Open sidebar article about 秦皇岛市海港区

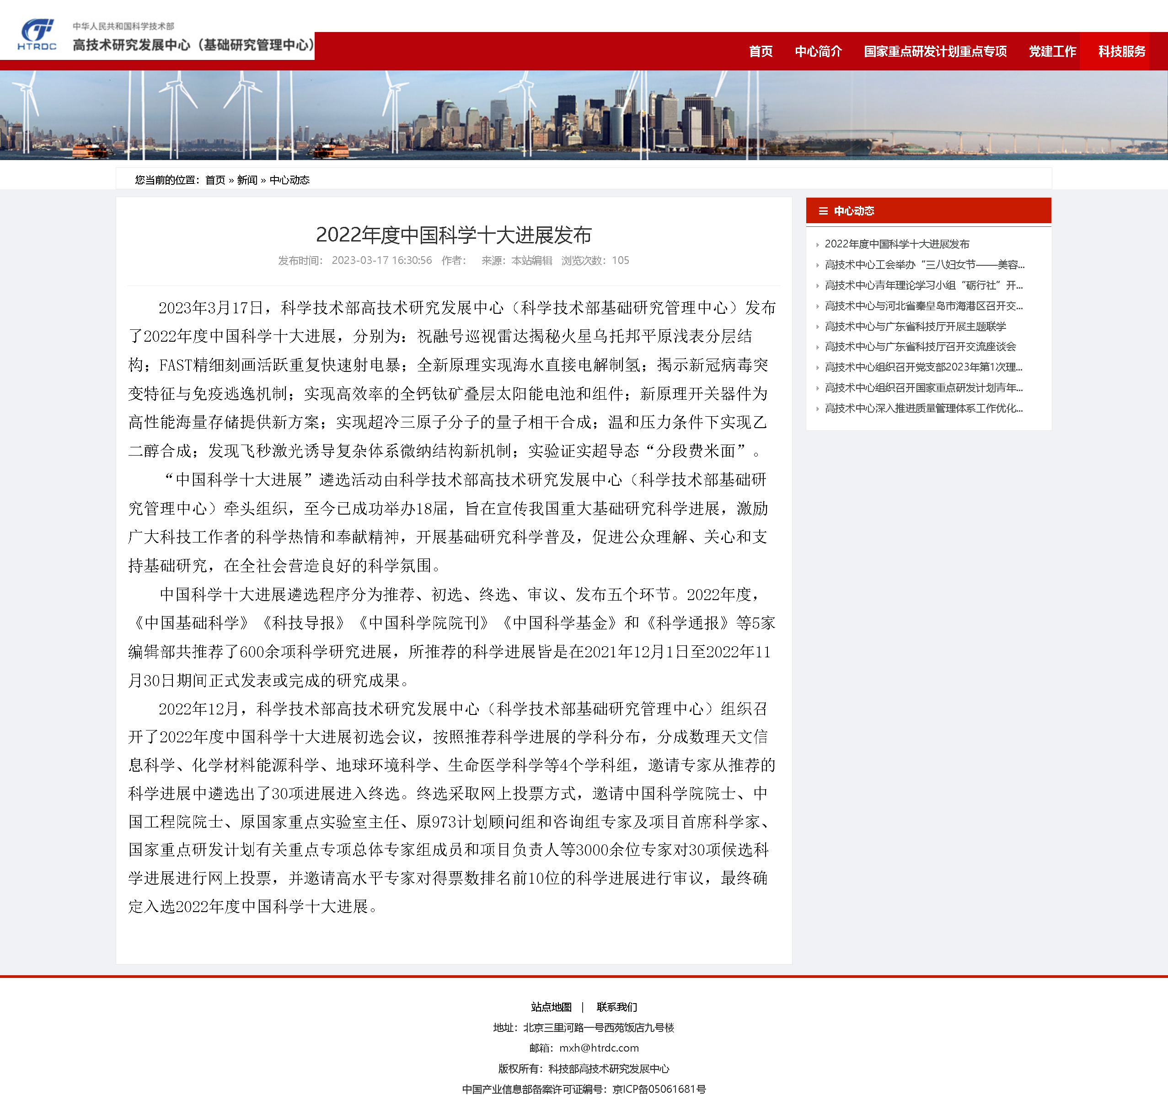point(923,306)
